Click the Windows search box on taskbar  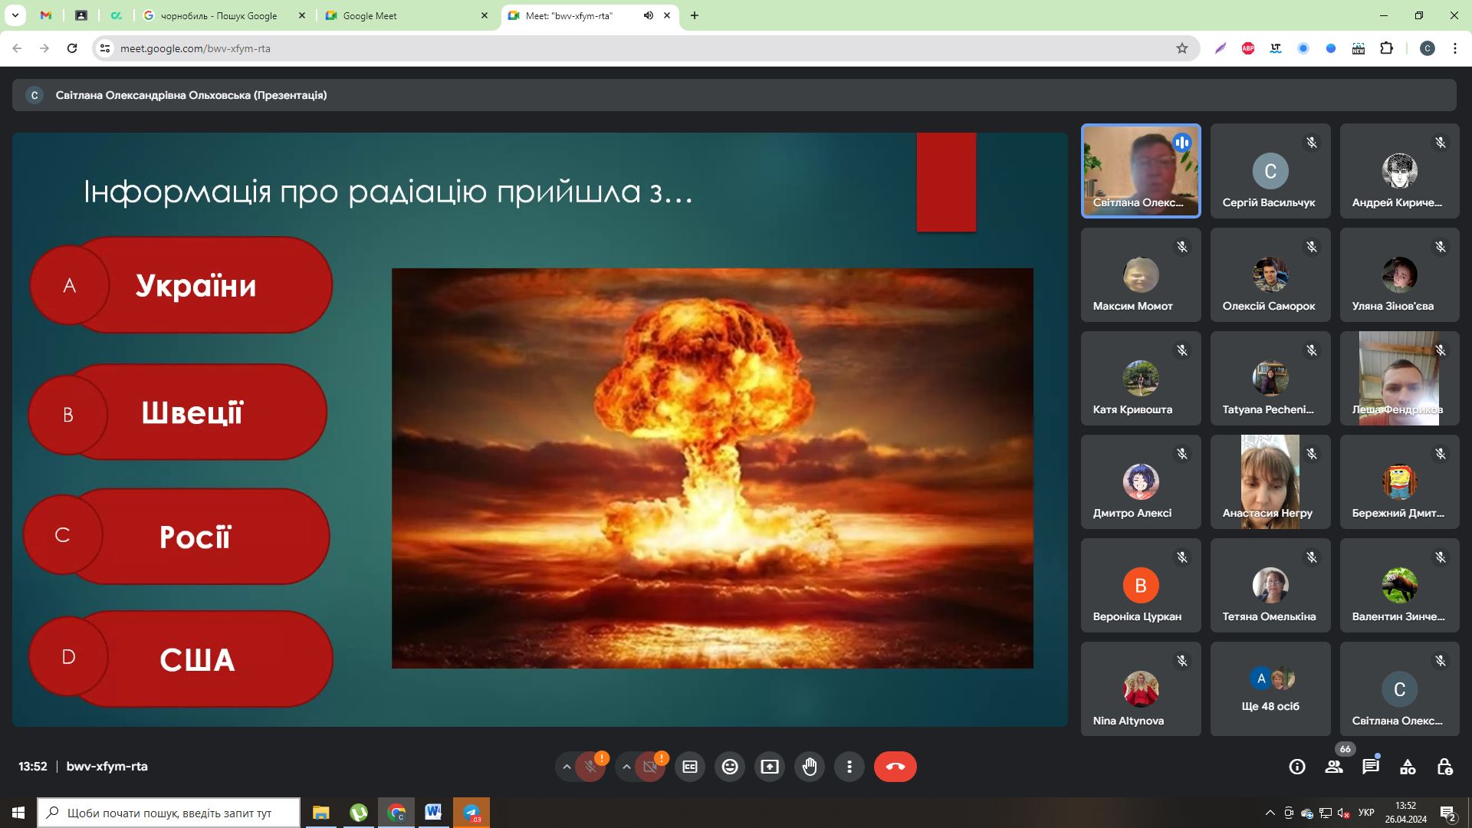(x=169, y=813)
